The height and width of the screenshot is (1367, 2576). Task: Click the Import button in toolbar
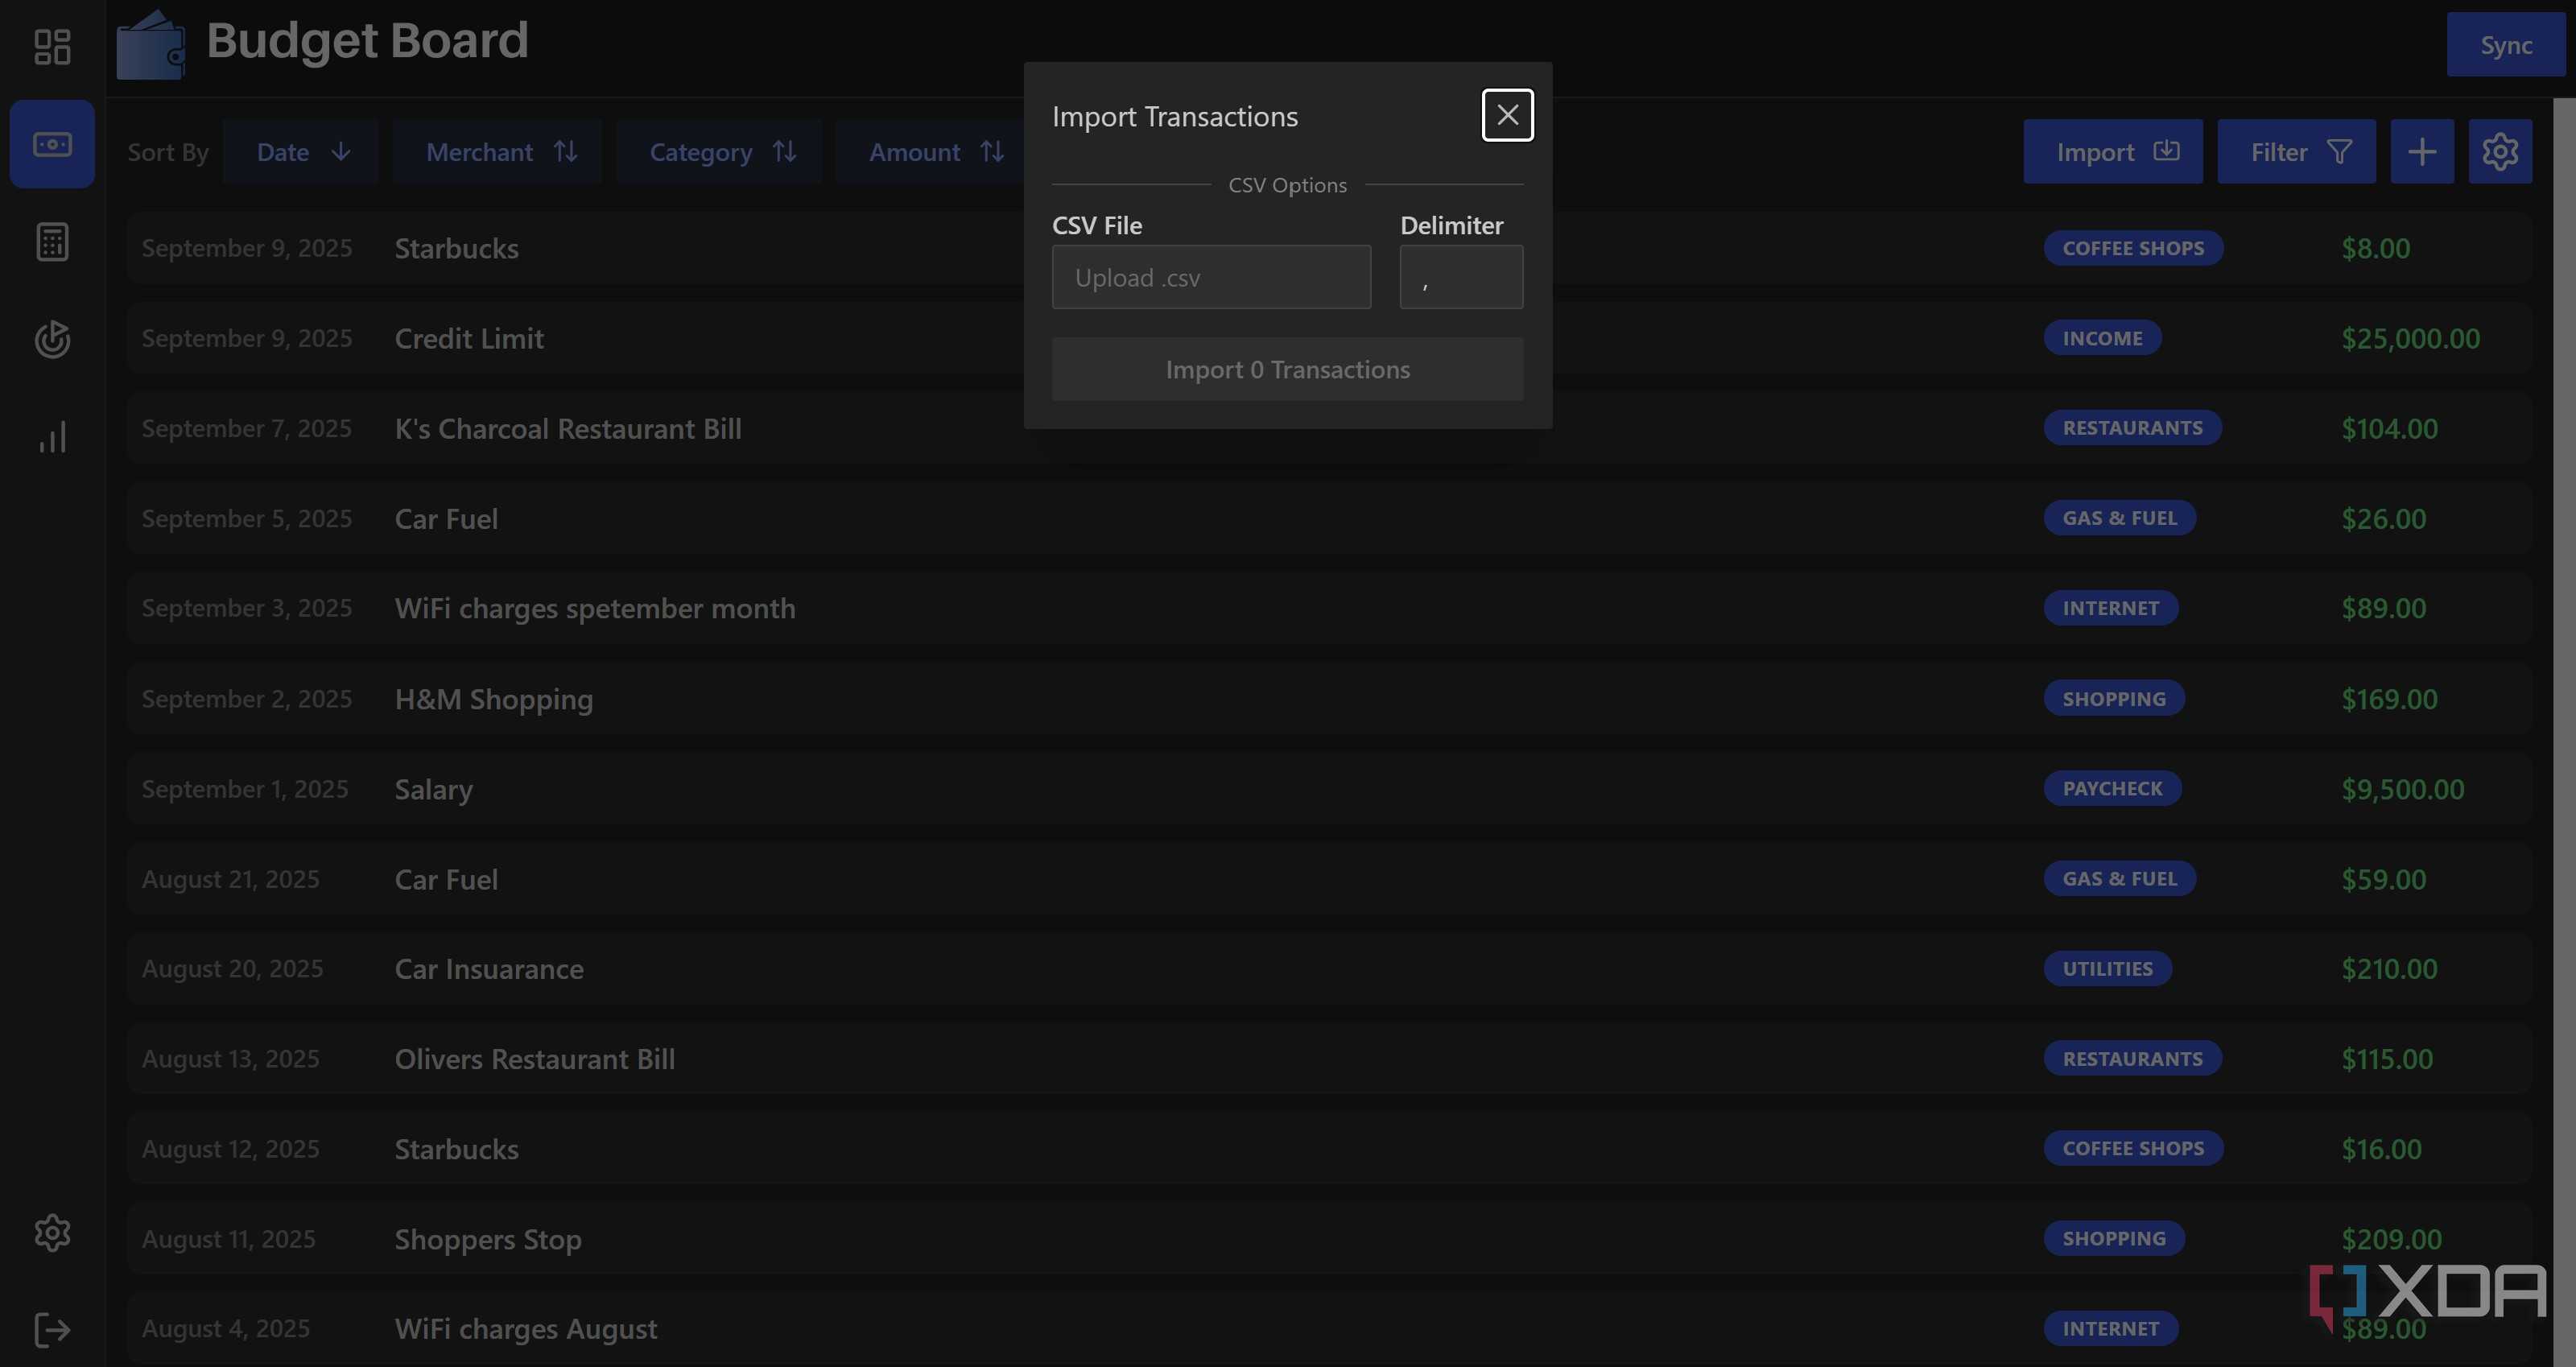coord(2112,152)
